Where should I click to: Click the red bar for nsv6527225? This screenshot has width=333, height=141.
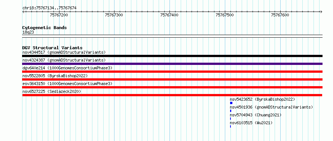[172, 95]
